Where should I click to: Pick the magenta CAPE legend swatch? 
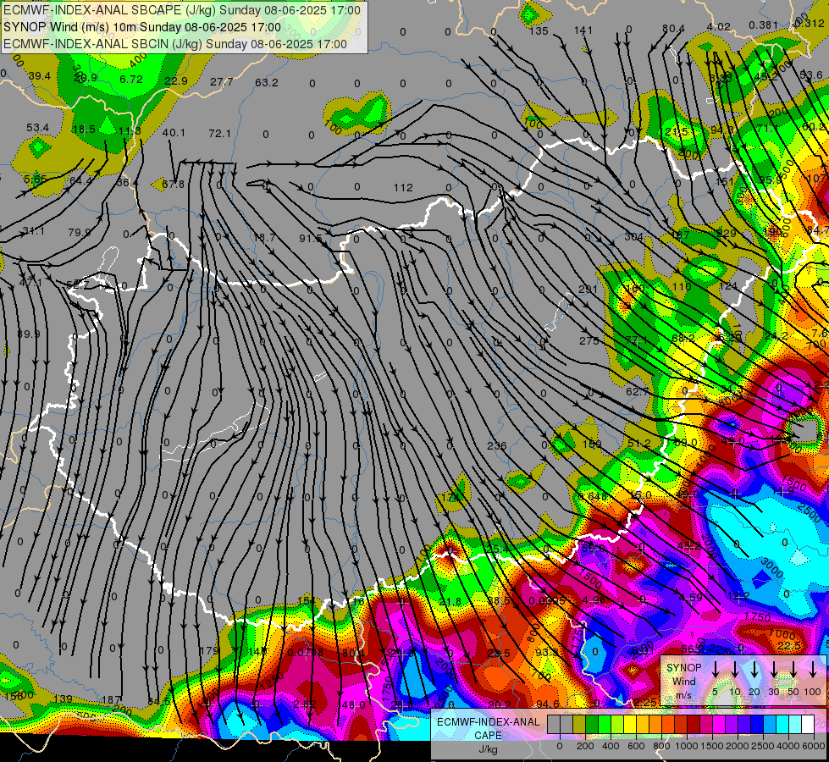719,725
